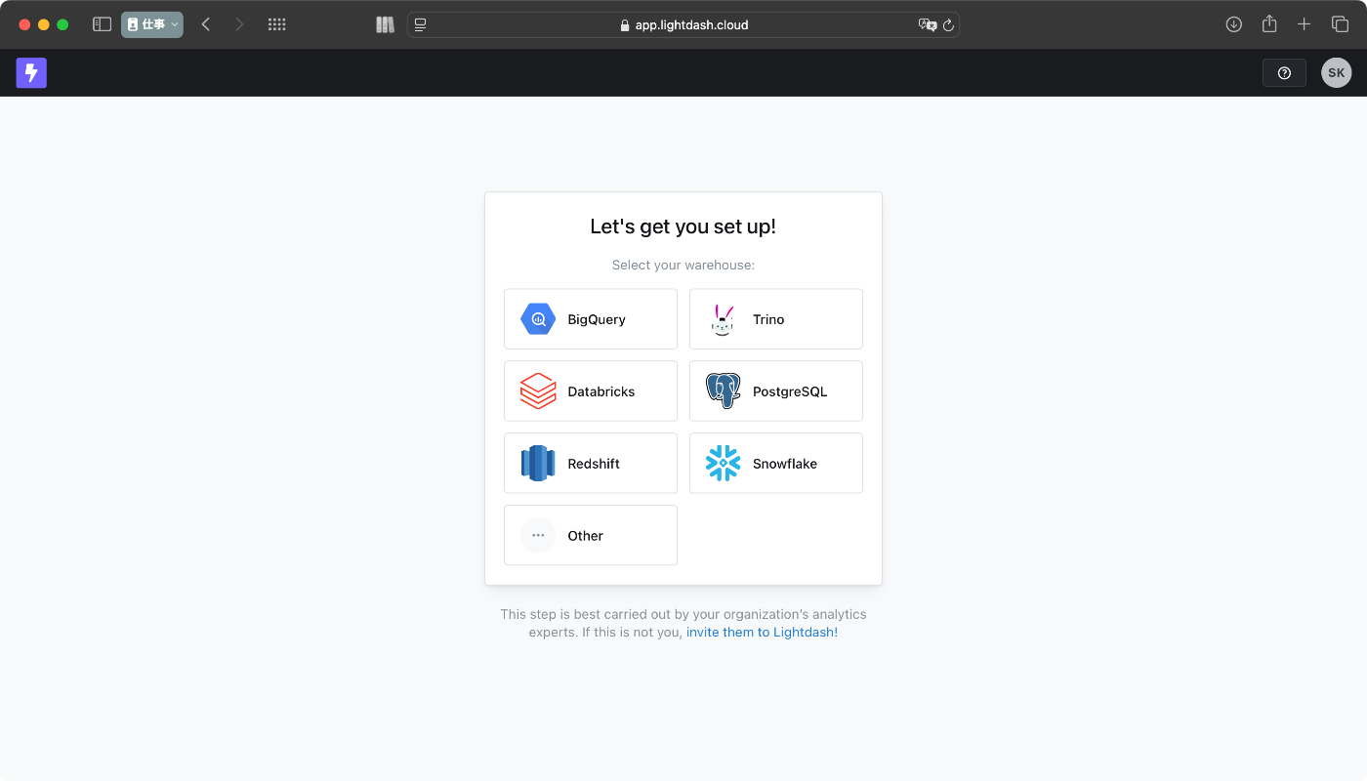This screenshot has width=1367, height=781.
Task: Click the 'Let's get you set up!' heading
Action: point(683,226)
